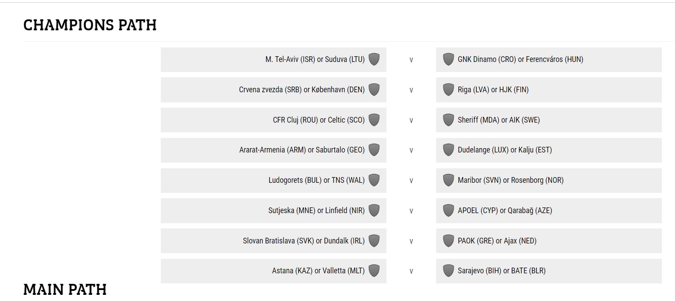Click the shield badge beside GNK Dinamo or Ferencváros
The height and width of the screenshot is (301, 675).
449,59
